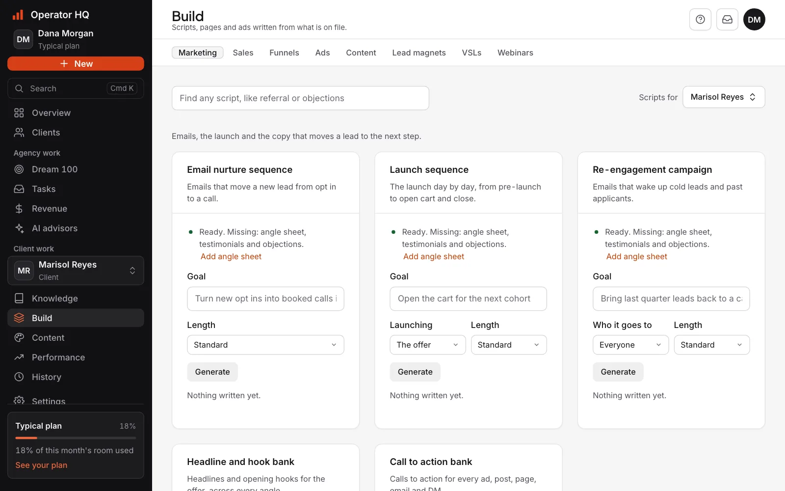Screen dimensions: 785x491
Task: Switch to the Marketing tab
Action: [x=198, y=53]
